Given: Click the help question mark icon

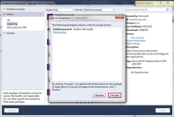Looking at the screenshot, I should 161,3.
